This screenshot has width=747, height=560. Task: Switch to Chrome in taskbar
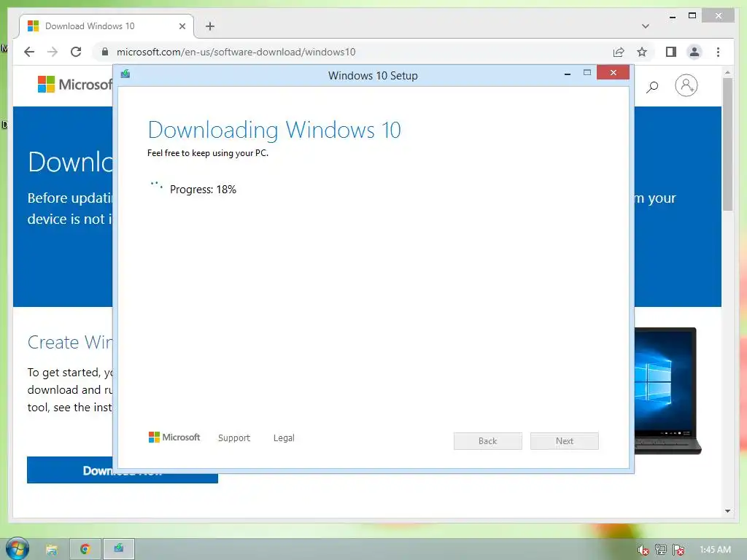[x=85, y=550]
